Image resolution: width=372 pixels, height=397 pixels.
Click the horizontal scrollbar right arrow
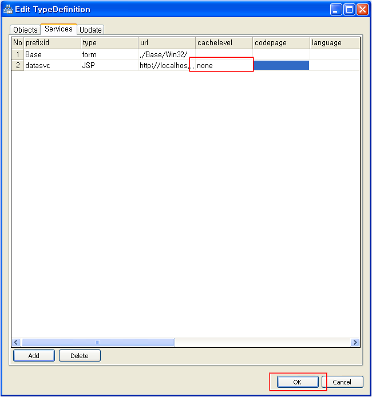click(355, 342)
